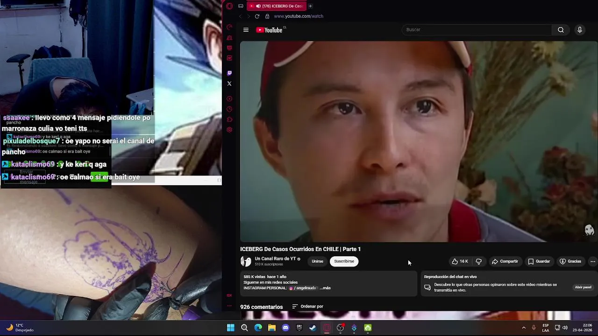Open the Windows Start menu
The image size is (598, 336).
231,328
